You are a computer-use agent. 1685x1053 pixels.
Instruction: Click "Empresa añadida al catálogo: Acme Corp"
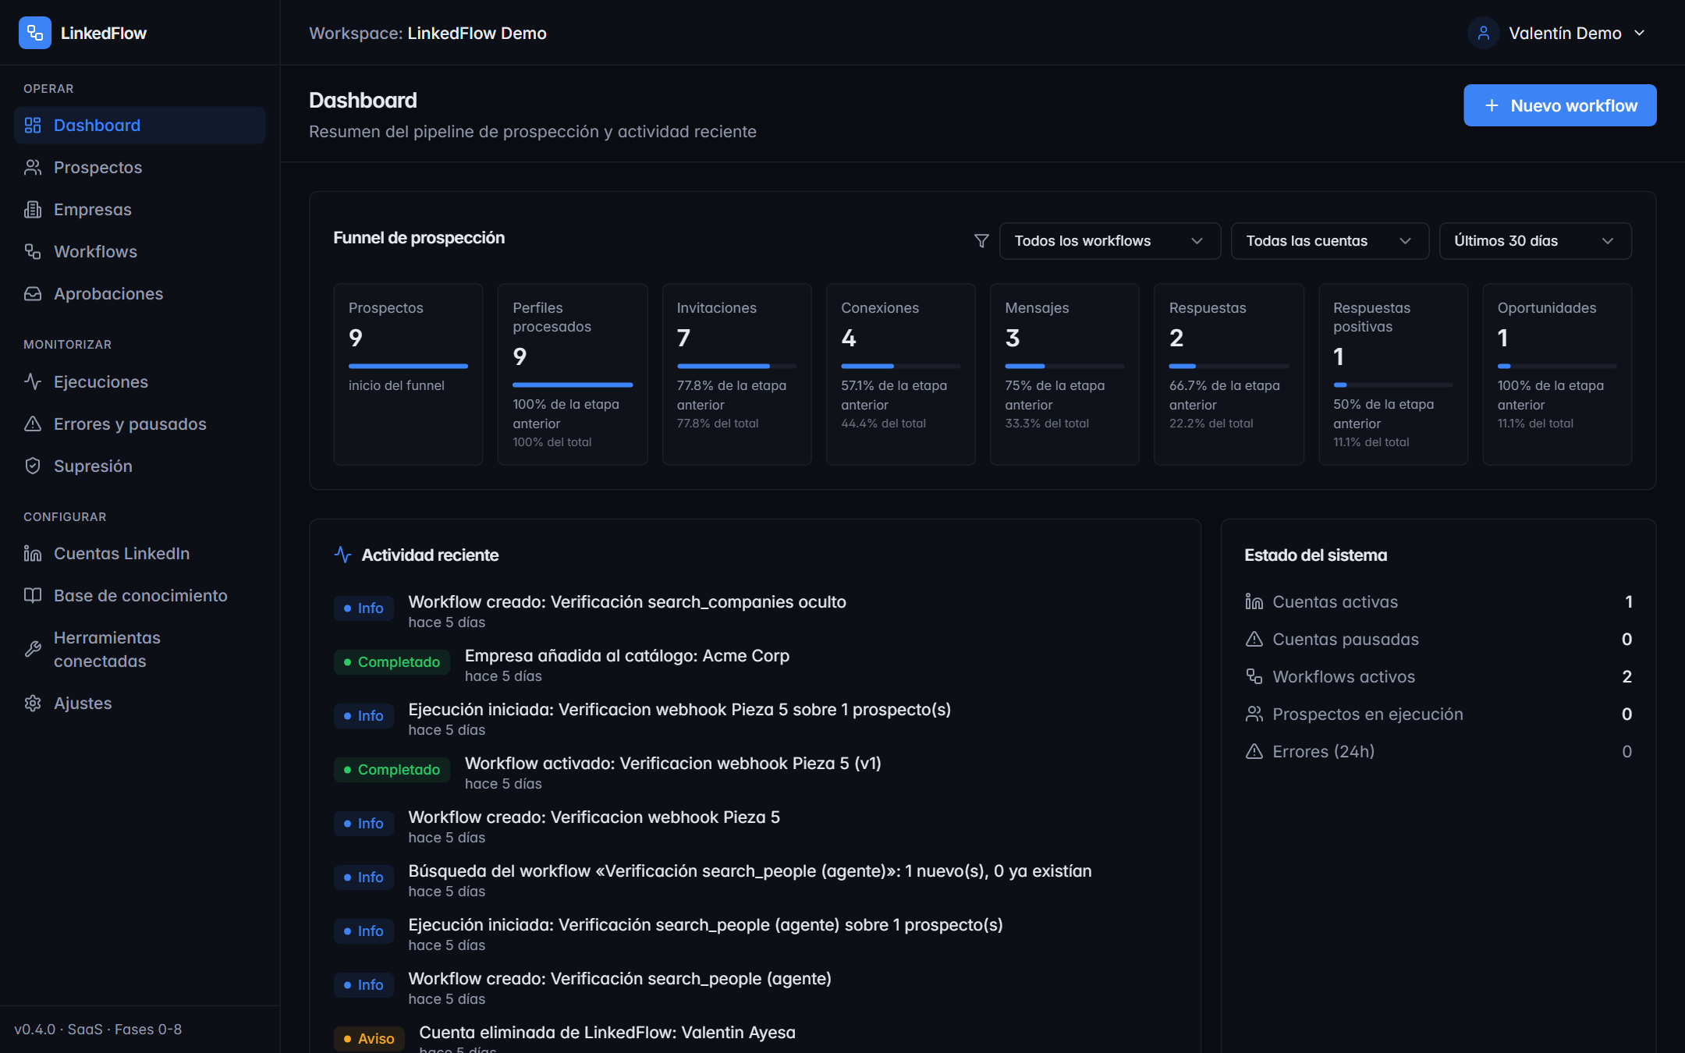click(626, 656)
